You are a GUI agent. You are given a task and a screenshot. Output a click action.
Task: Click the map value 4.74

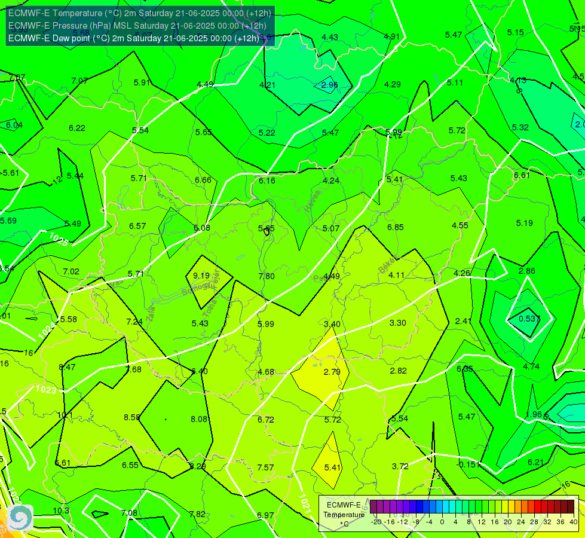pos(531,366)
